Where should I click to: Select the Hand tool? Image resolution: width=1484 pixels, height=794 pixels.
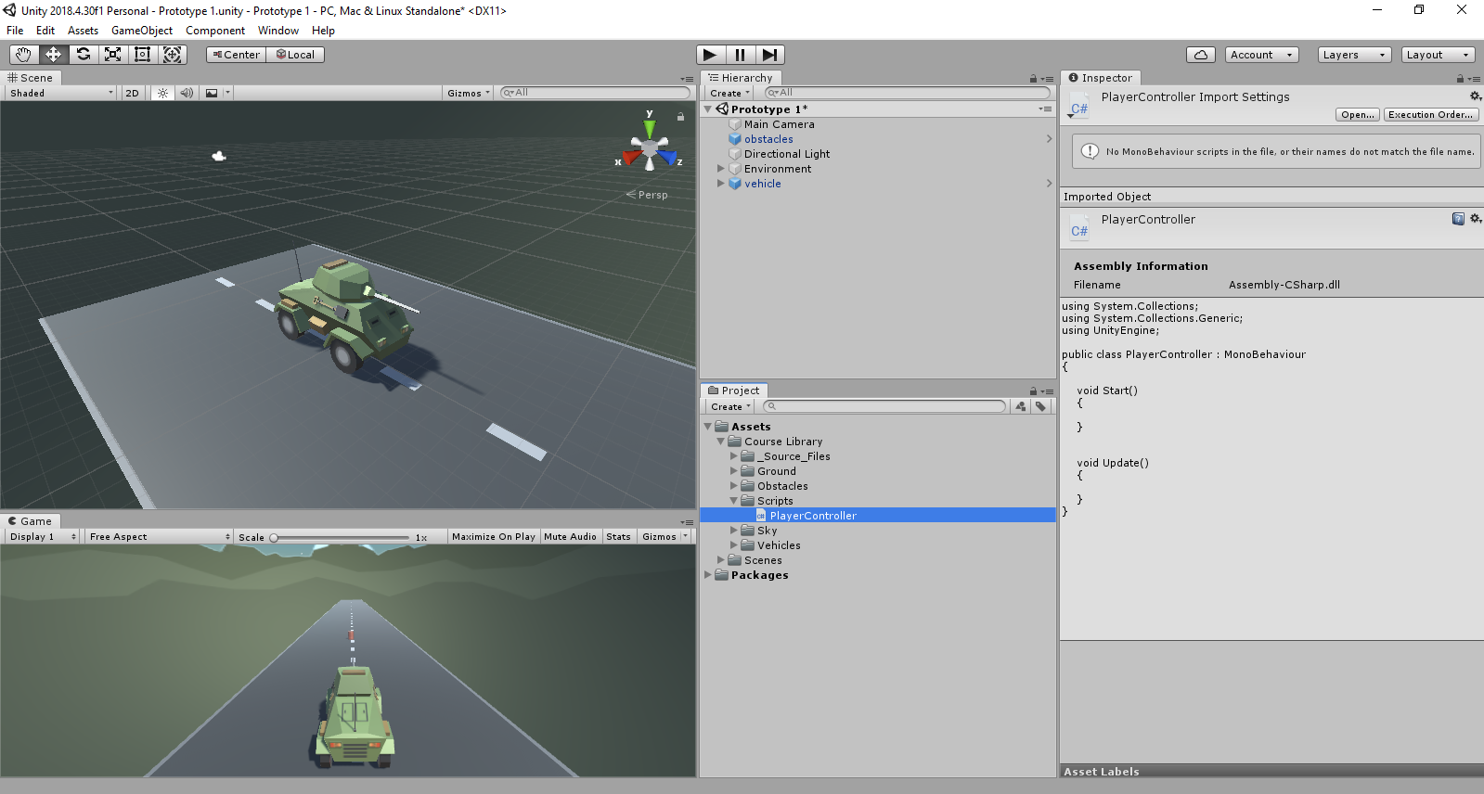(23, 55)
